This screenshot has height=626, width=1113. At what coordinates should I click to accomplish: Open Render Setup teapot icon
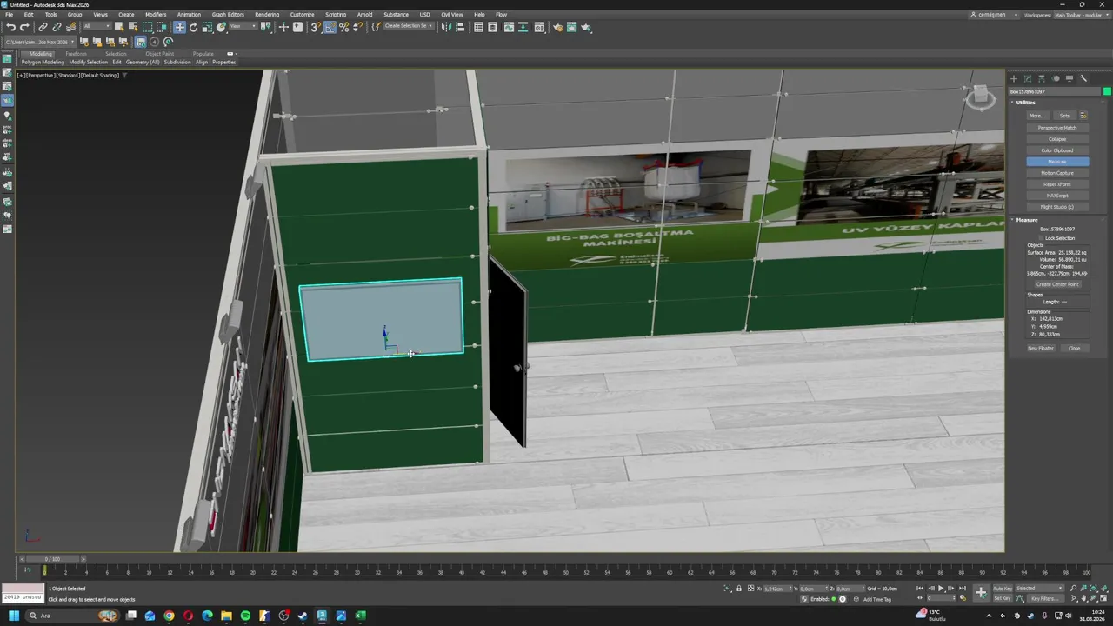coord(557,27)
